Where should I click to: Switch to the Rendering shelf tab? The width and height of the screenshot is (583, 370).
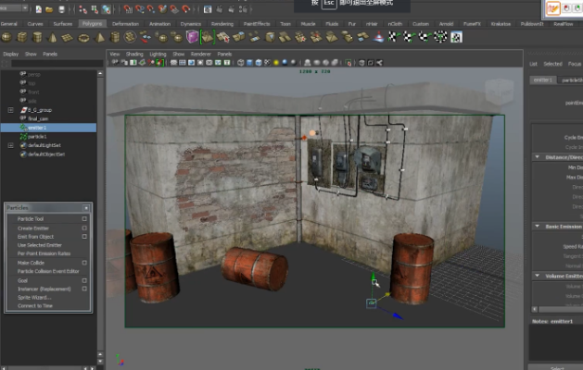coord(222,24)
